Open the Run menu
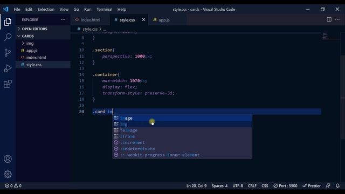The width and height of the screenshot is (345, 194). tap(87, 10)
